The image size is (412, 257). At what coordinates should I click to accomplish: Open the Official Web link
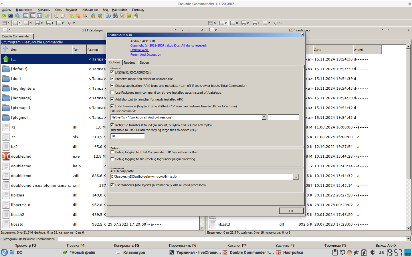pos(139,50)
